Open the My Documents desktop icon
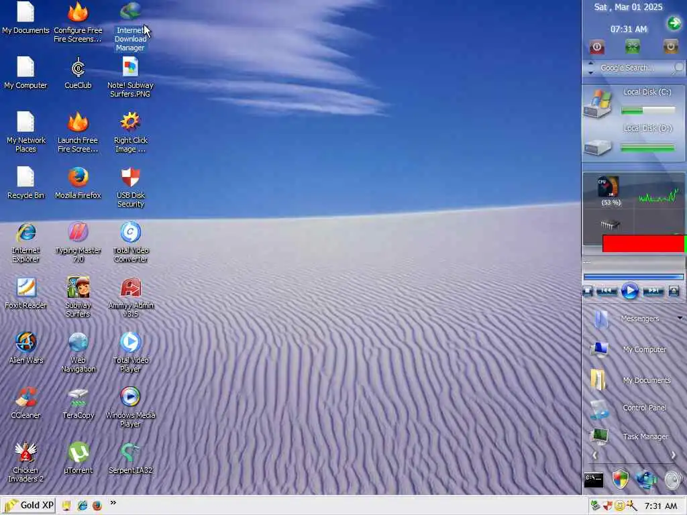Viewport: 687px width, 515px height. [x=25, y=17]
